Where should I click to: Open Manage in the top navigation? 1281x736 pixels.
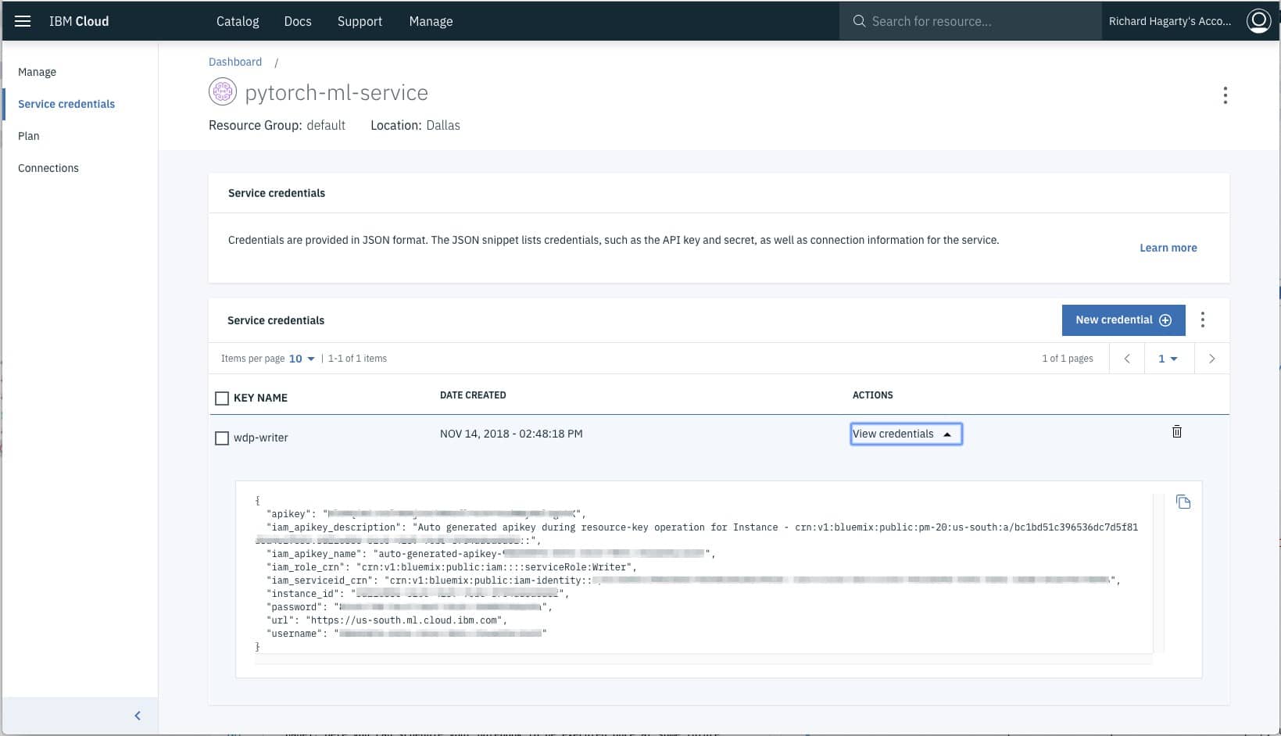coord(431,21)
